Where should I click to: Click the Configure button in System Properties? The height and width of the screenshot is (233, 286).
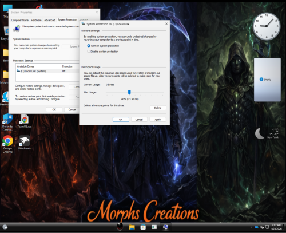tap(74, 87)
